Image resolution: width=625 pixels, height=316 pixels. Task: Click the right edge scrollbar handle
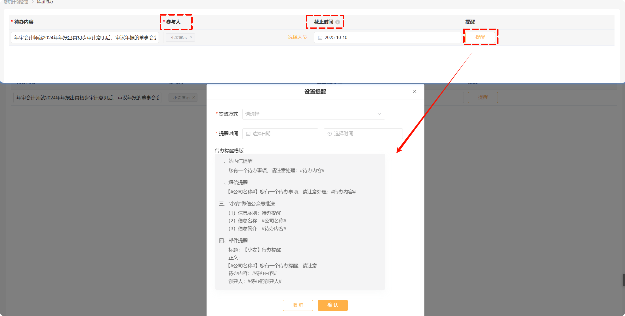624,280
